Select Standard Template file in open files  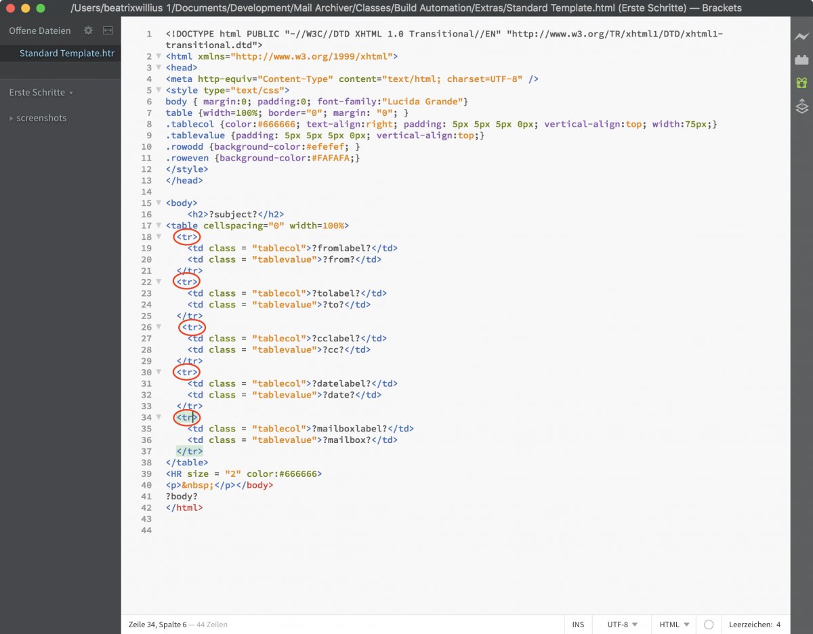[66, 54]
